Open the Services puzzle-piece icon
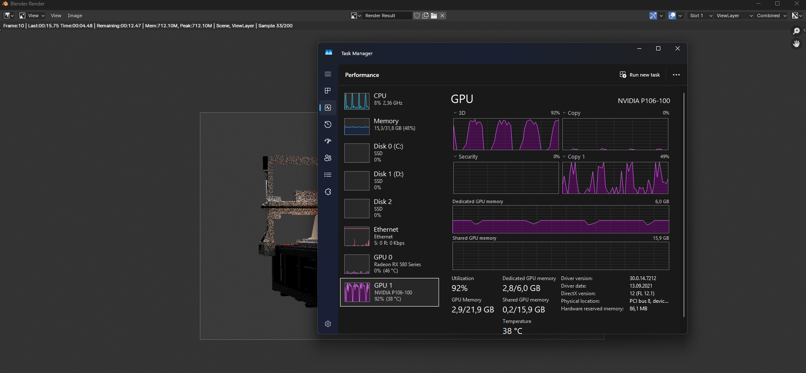Image resolution: width=806 pixels, height=373 pixels. tap(328, 192)
